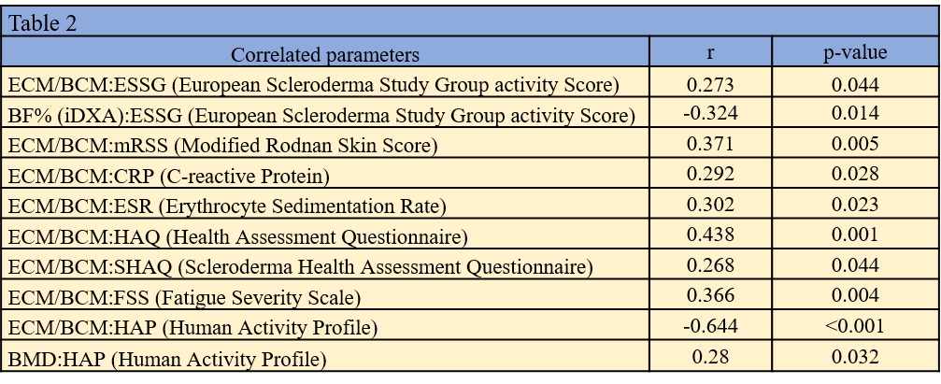Click the p-value column header
Screen dimensions: 941x384
click(854, 53)
